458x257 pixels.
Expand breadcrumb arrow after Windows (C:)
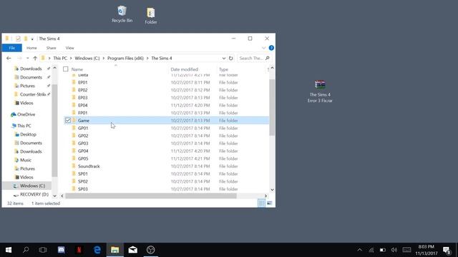click(x=103, y=59)
